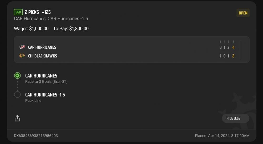Image resolution: width=263 pixels, height=144 pixels.
Task: Click the Chicago Blackhawks team logo
Action: click(22, 56)
